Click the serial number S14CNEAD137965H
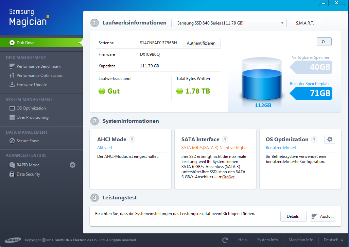Image resolution: width=349 pixels, height=247 pixels. pos(158,43)
